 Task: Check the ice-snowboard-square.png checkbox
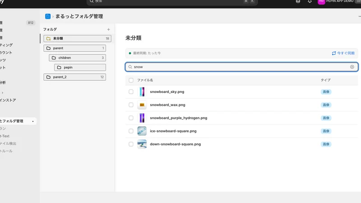pos(131,131)
